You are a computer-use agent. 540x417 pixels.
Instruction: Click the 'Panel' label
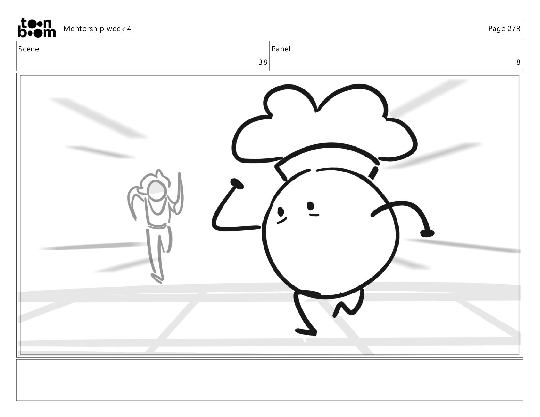pyautogui.click(x=281, y=49)
